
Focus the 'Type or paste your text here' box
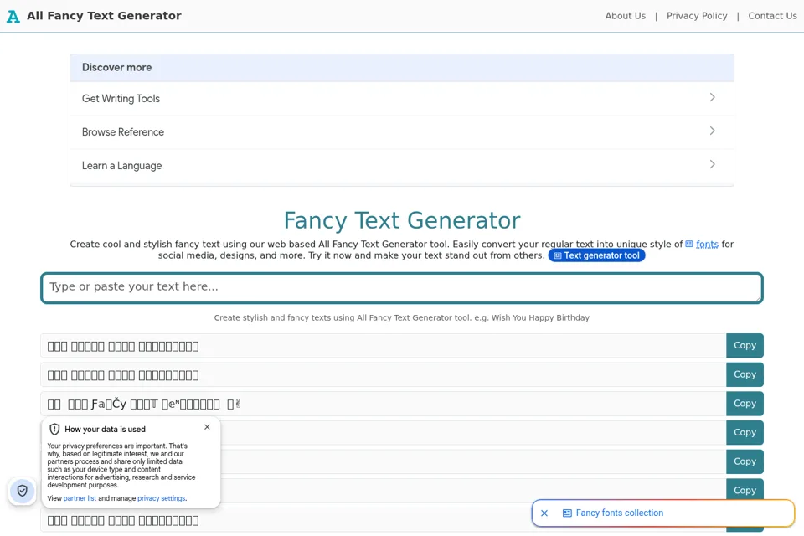tap(402, 288)
